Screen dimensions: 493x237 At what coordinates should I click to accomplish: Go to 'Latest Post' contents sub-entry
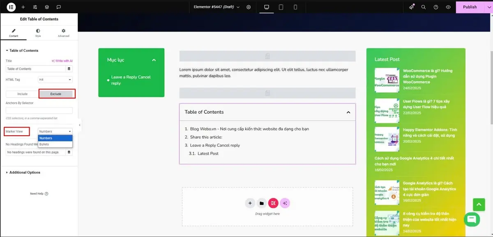208,153
